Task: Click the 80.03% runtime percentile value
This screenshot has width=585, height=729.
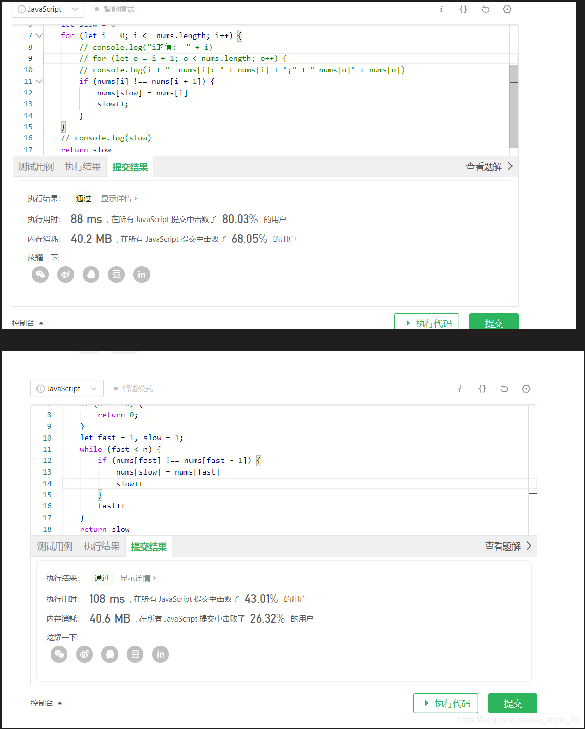Action: pos(240,219)
